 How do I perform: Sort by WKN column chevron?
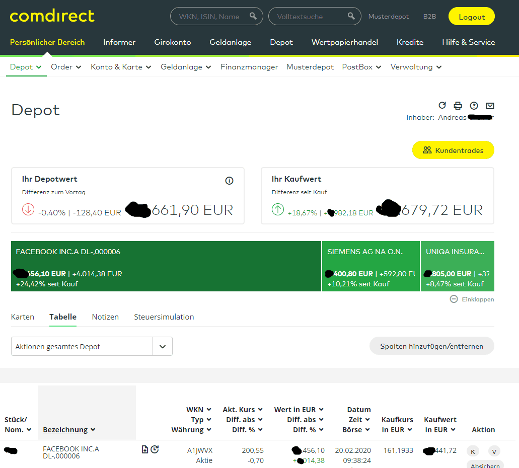pos(209,410)
